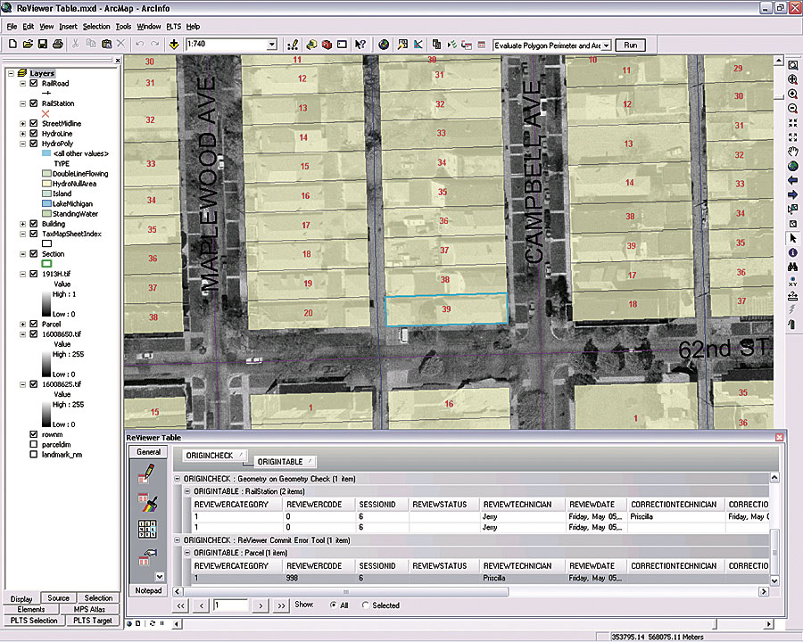This screenshot has height=642, width=803.
Task: Click the Notepad button in ReViewer Table
Action: coord(148,590)
